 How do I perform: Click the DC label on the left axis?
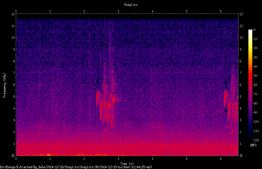[13, 155]
